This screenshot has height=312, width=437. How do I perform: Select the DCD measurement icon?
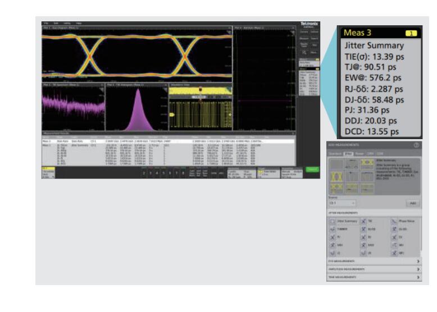point(363,245)
